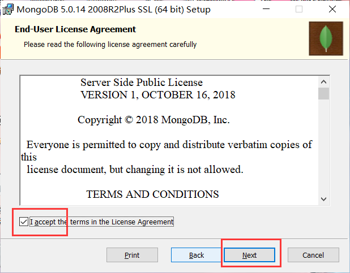
Task: Click the 'I accept the terms' label text
Action: tap(102, 222)
